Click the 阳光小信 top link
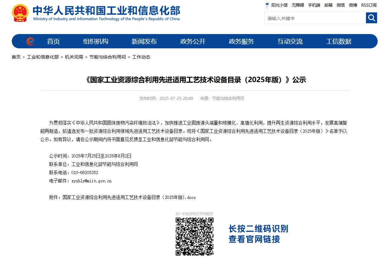The height and width of the screenshot is (259, 392). click(280, 5)
